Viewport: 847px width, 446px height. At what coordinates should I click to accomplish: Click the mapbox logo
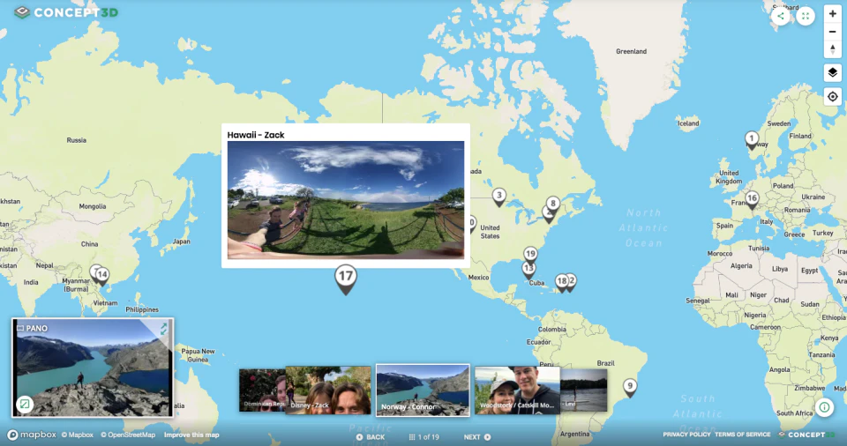(32, 435)
